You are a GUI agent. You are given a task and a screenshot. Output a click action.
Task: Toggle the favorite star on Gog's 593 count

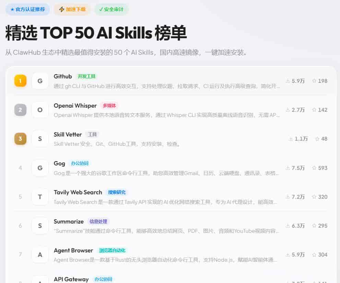tap(314, 168)
